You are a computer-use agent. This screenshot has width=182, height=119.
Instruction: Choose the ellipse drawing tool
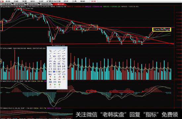pos(59,59)
